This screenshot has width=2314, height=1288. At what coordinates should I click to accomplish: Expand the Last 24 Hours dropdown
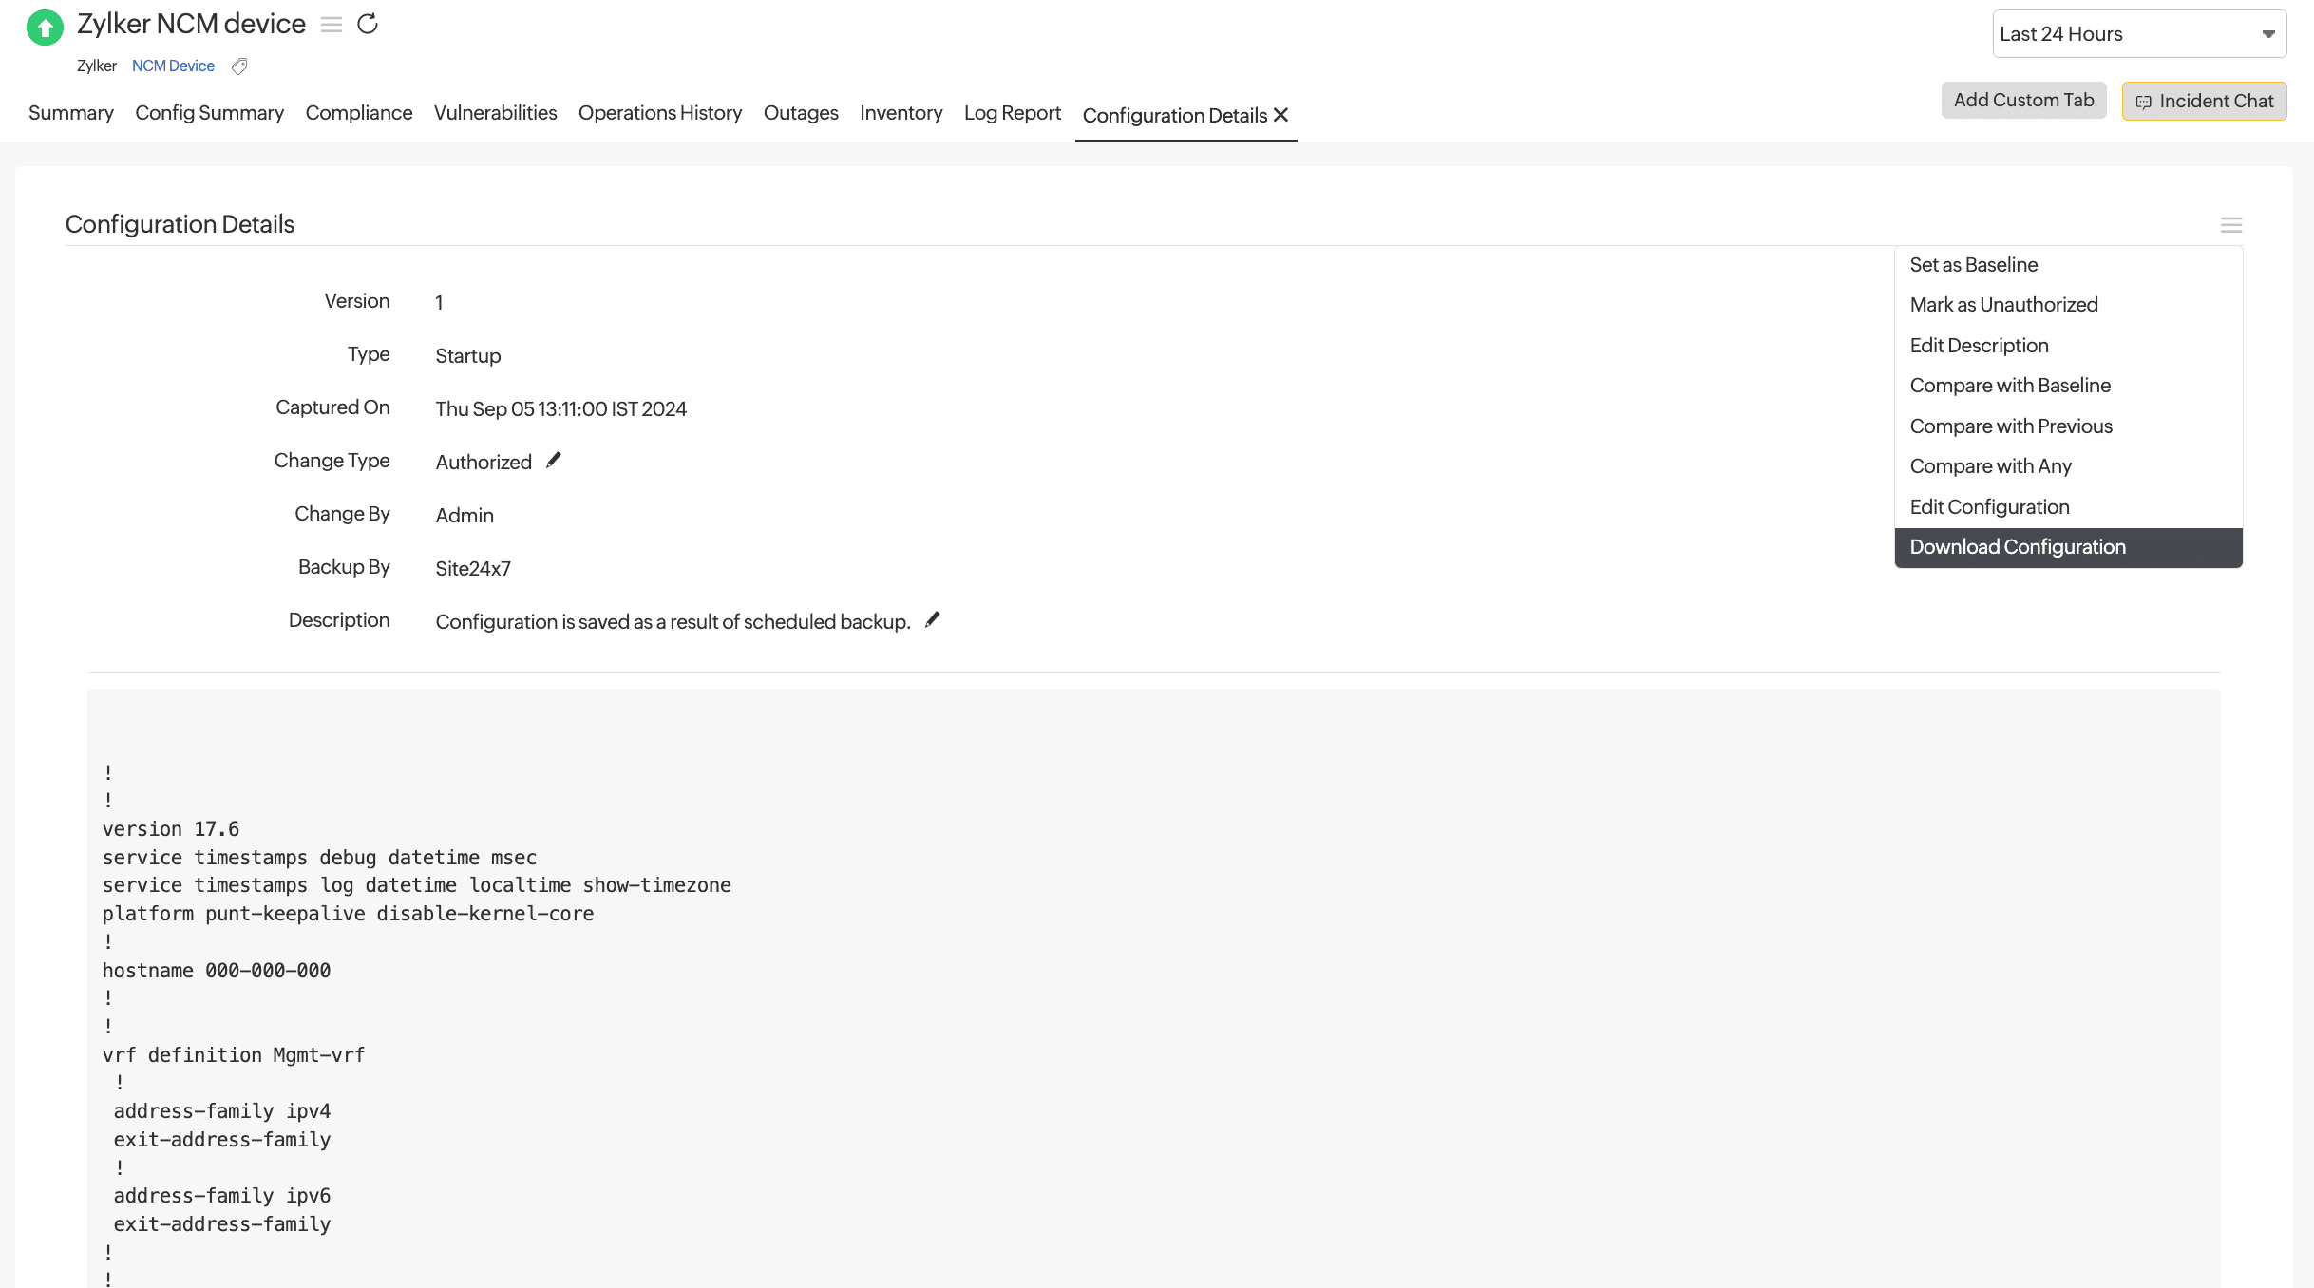tap(2138, 34)
